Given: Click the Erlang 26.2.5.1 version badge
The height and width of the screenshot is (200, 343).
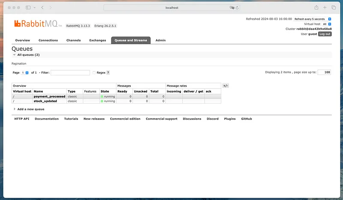Looking at the screenshot, I should [x=105, y=26].
